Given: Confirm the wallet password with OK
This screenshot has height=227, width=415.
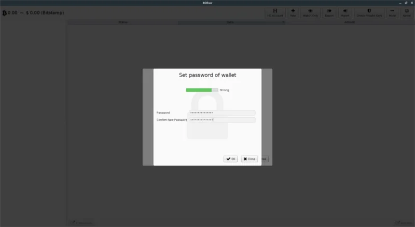Looking at the screenshot, I should [230, 159].
